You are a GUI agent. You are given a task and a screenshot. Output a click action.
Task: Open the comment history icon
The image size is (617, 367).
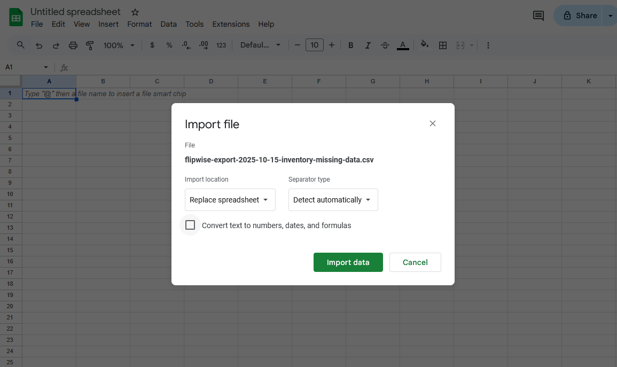[538, 15]
